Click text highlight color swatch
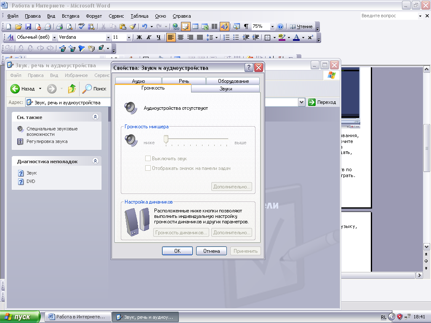 point(282,37)
